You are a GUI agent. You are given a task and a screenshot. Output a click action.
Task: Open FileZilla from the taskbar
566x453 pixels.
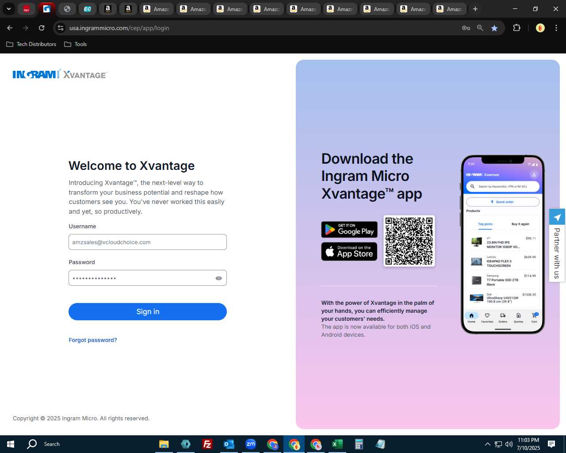[207, 444]
